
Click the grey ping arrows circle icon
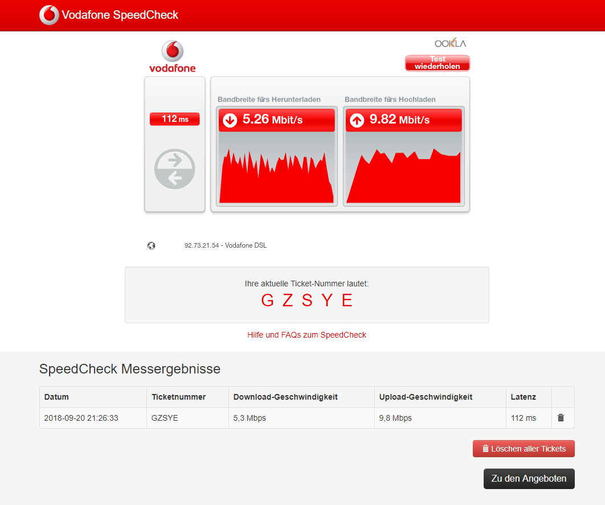coord(175,169)
